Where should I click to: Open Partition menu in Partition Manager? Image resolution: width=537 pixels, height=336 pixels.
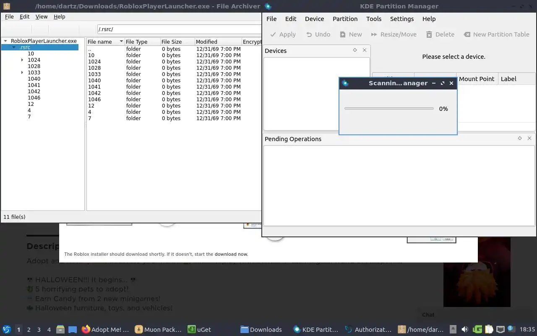coord(345,18)
